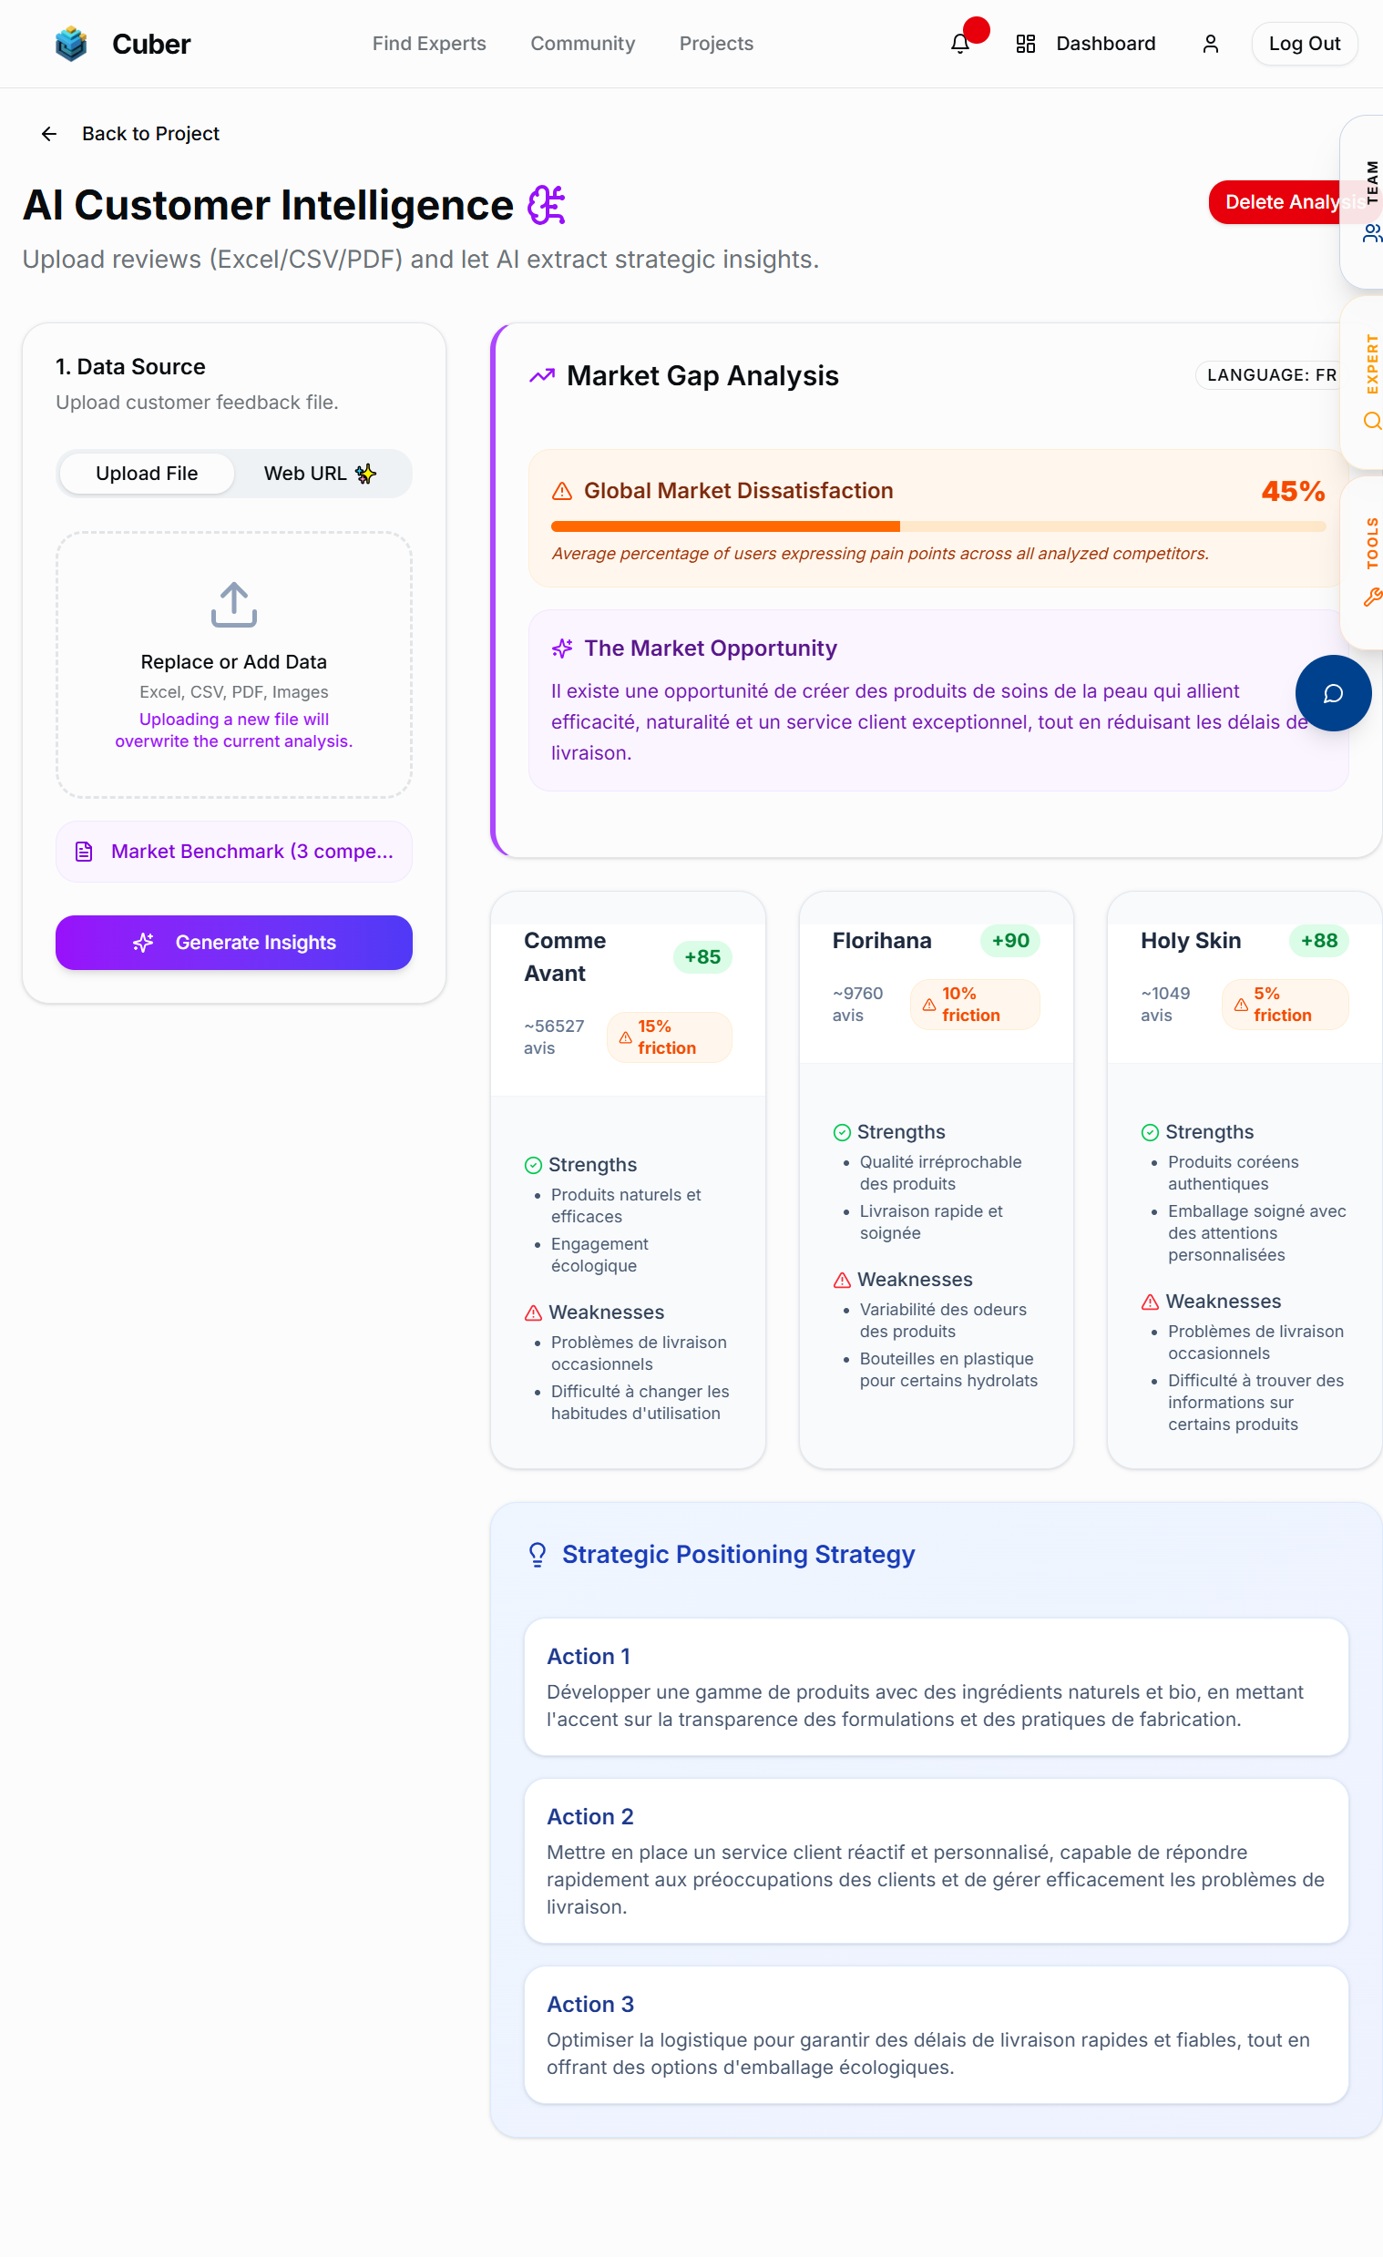Select the Market Benchmark file entry
Viewport: 1383px width, 2257px height.
pyautogui.click(x=234, y=852)
